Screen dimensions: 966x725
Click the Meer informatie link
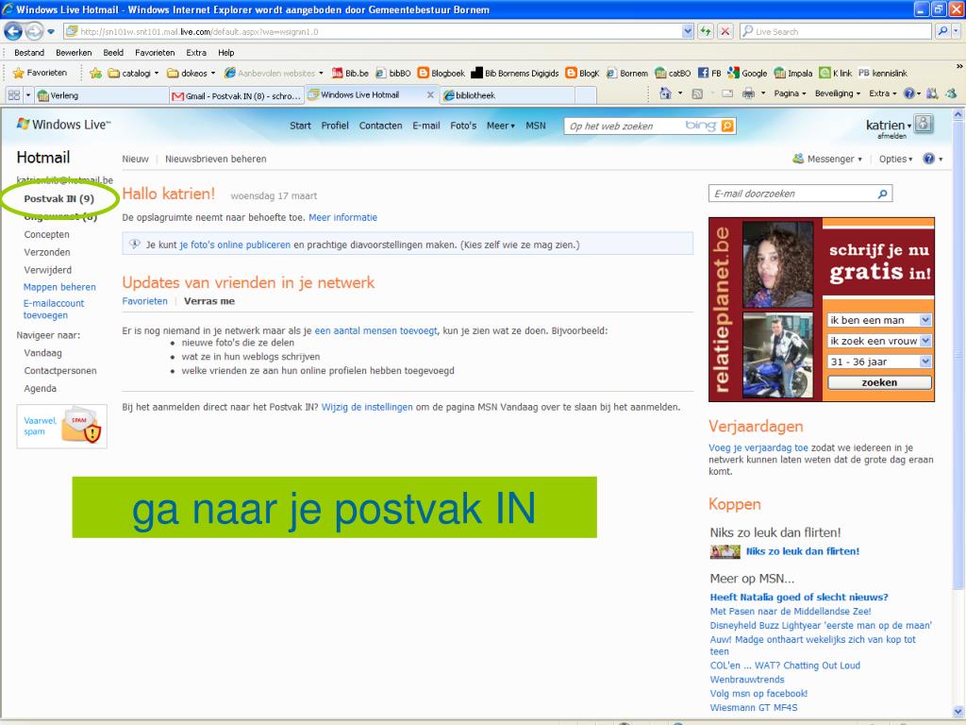342,218
